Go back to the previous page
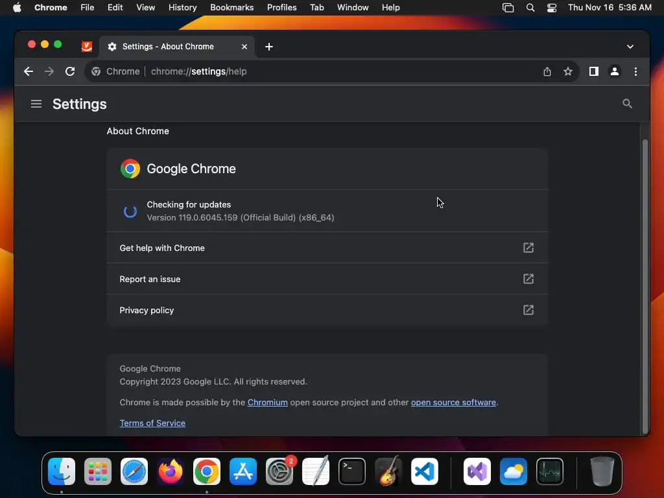The height and width of the screenshot is (498, 664). click(x=29, y=71)
